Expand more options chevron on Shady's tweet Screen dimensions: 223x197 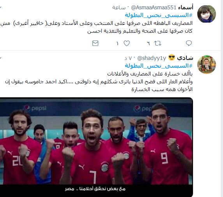point(1,58)
